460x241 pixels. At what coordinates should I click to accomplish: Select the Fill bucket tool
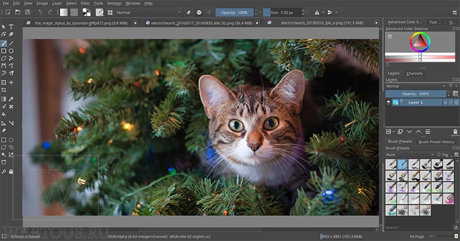pos(4,114)
